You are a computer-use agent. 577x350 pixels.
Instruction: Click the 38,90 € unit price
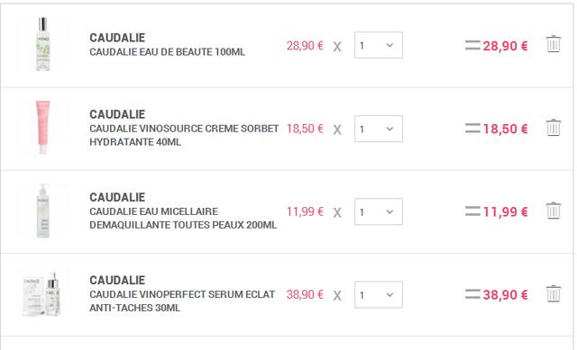(x=305, y=294)
